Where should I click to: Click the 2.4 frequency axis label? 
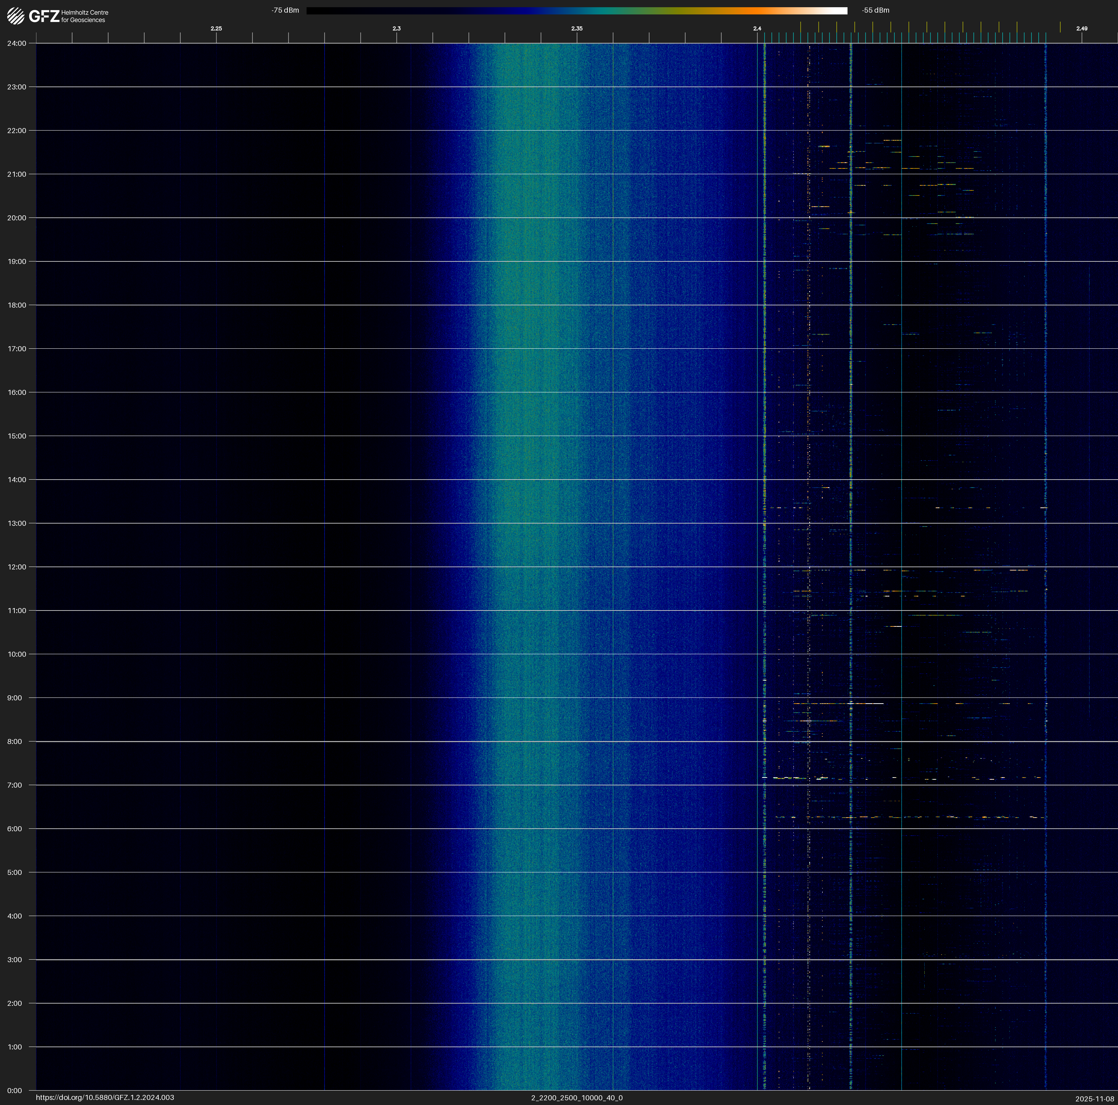click(x=757, y=28)
